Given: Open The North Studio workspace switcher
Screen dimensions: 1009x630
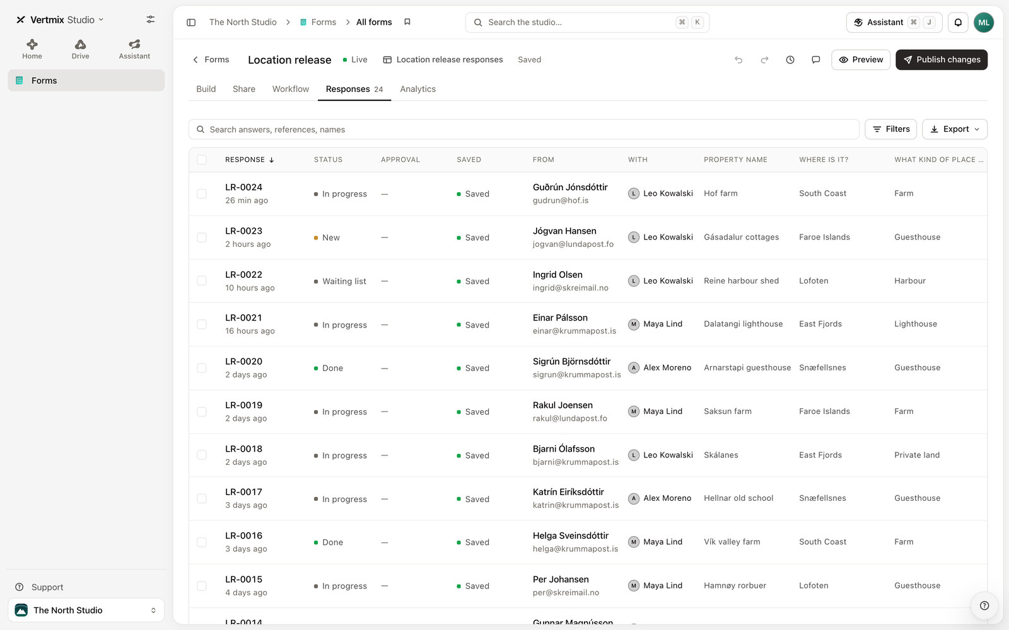Looking at the screenshot, I should (86, 610).
